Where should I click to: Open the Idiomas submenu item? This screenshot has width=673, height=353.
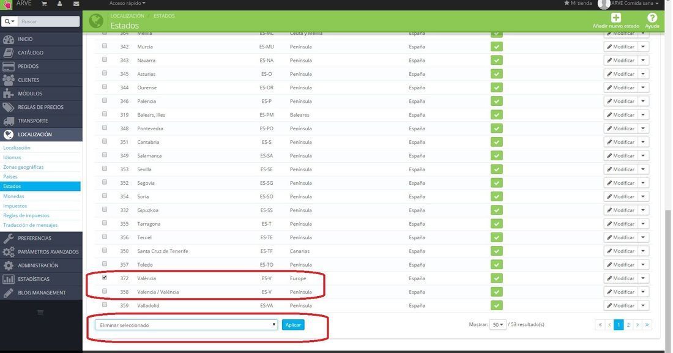(12, 158)
